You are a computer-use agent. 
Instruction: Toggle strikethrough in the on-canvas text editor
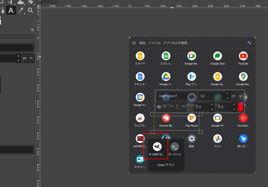[183, 107]
